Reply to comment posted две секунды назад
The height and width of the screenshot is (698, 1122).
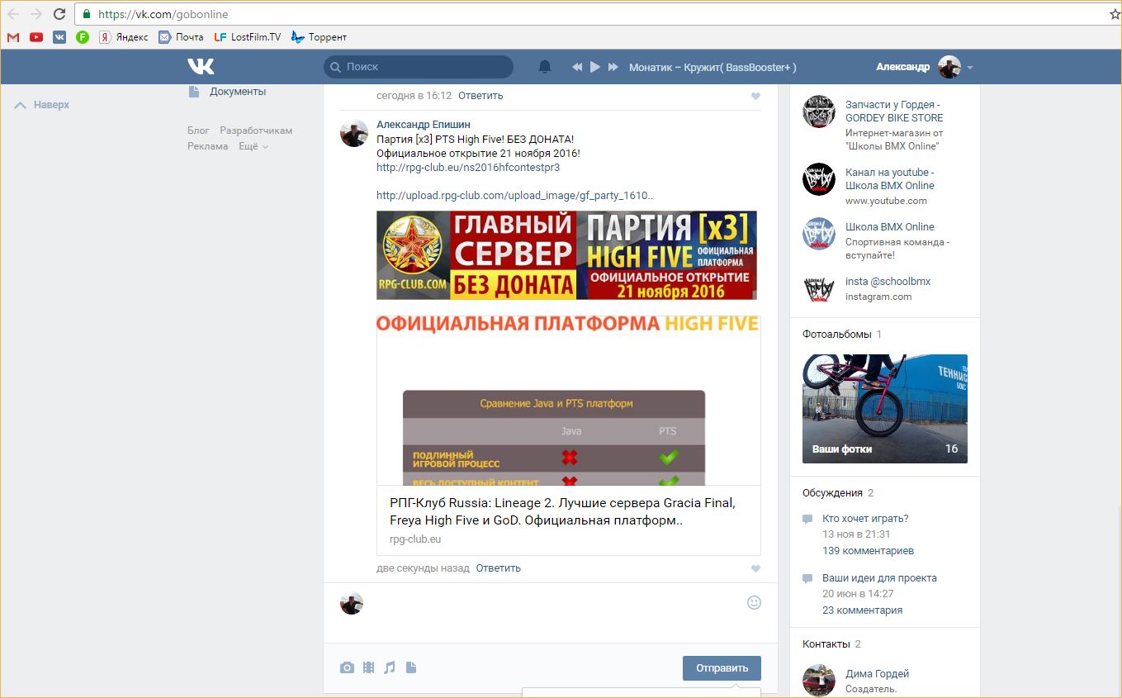click(x=499, y=568)
